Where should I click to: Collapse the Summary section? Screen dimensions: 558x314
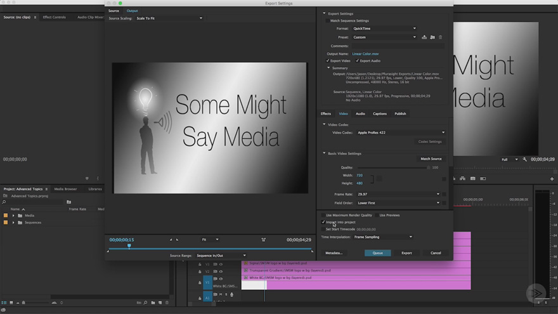(x=328, y=68)
